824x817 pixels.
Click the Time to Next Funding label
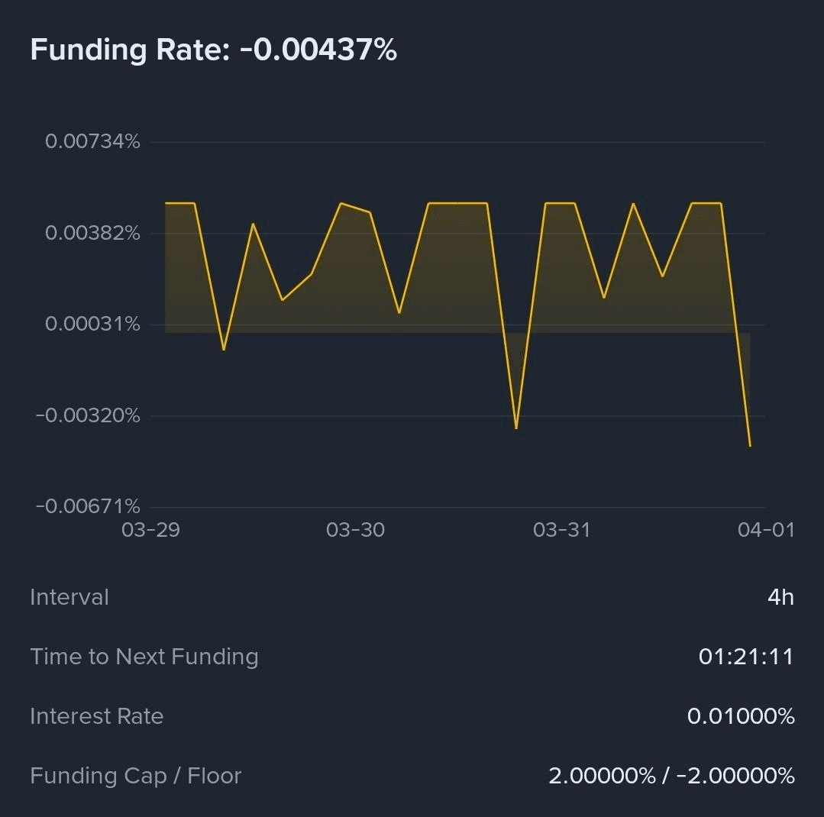(144, 657)
